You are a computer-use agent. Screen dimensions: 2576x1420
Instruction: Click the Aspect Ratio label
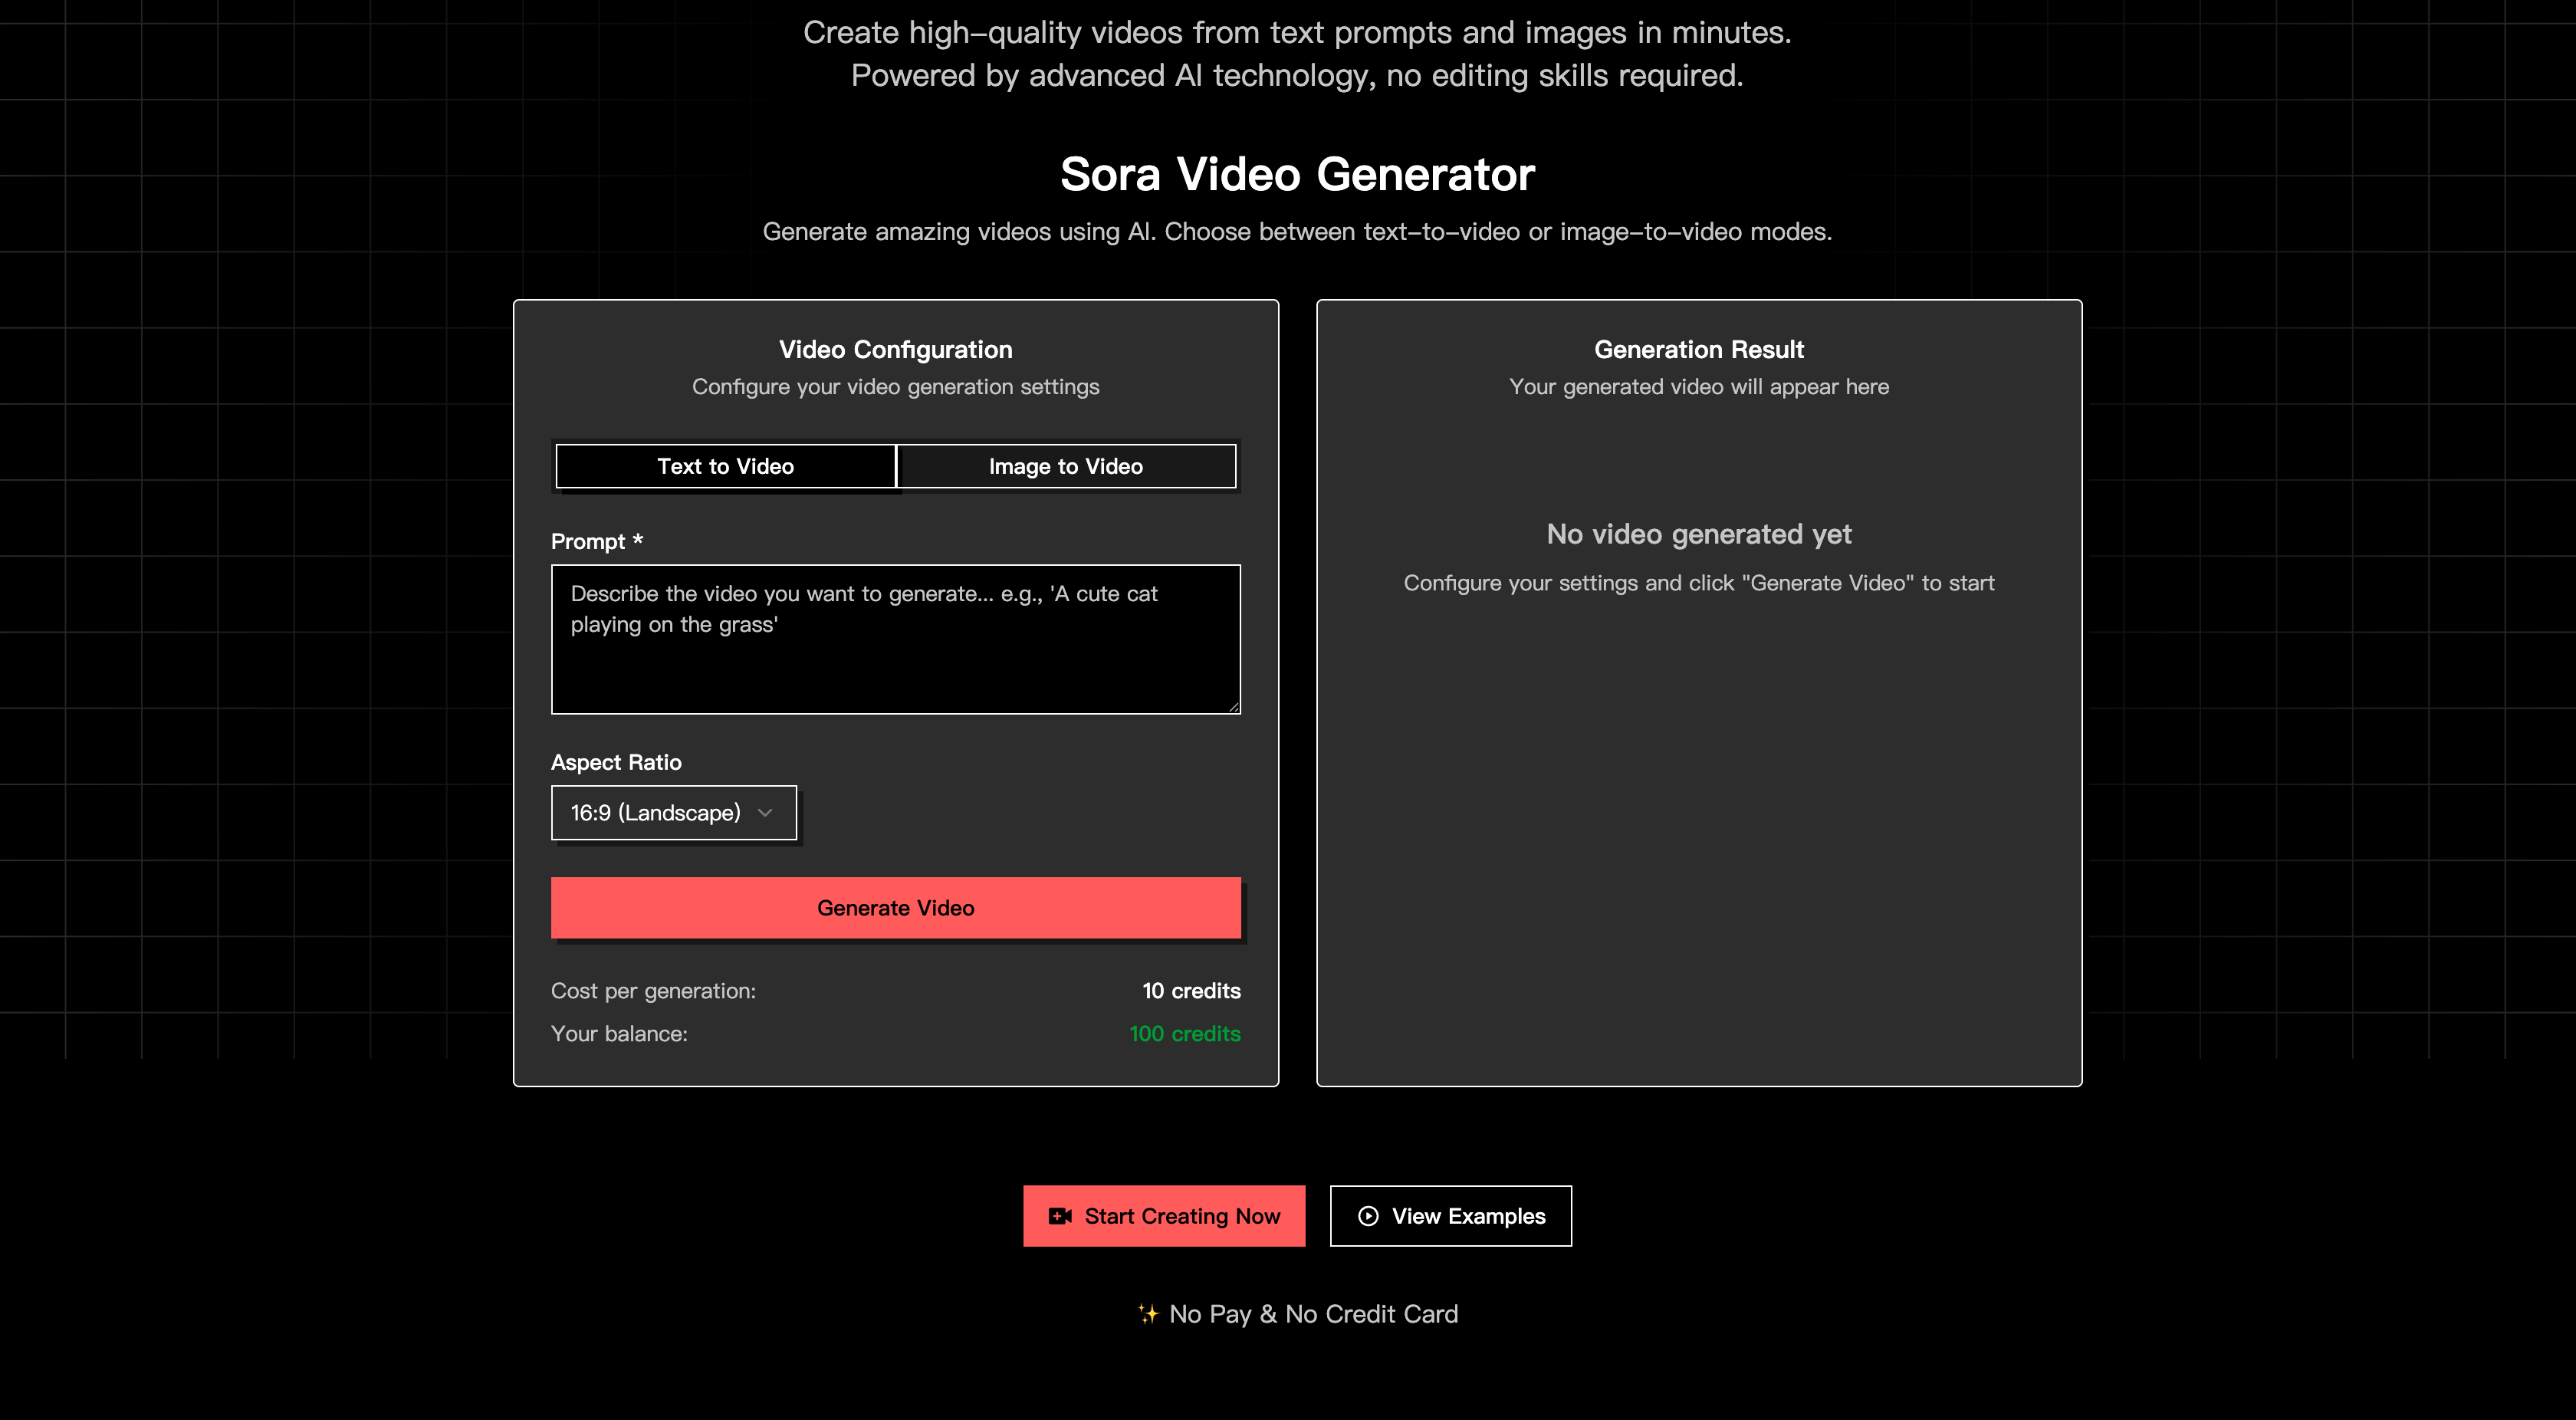[616, 762]
